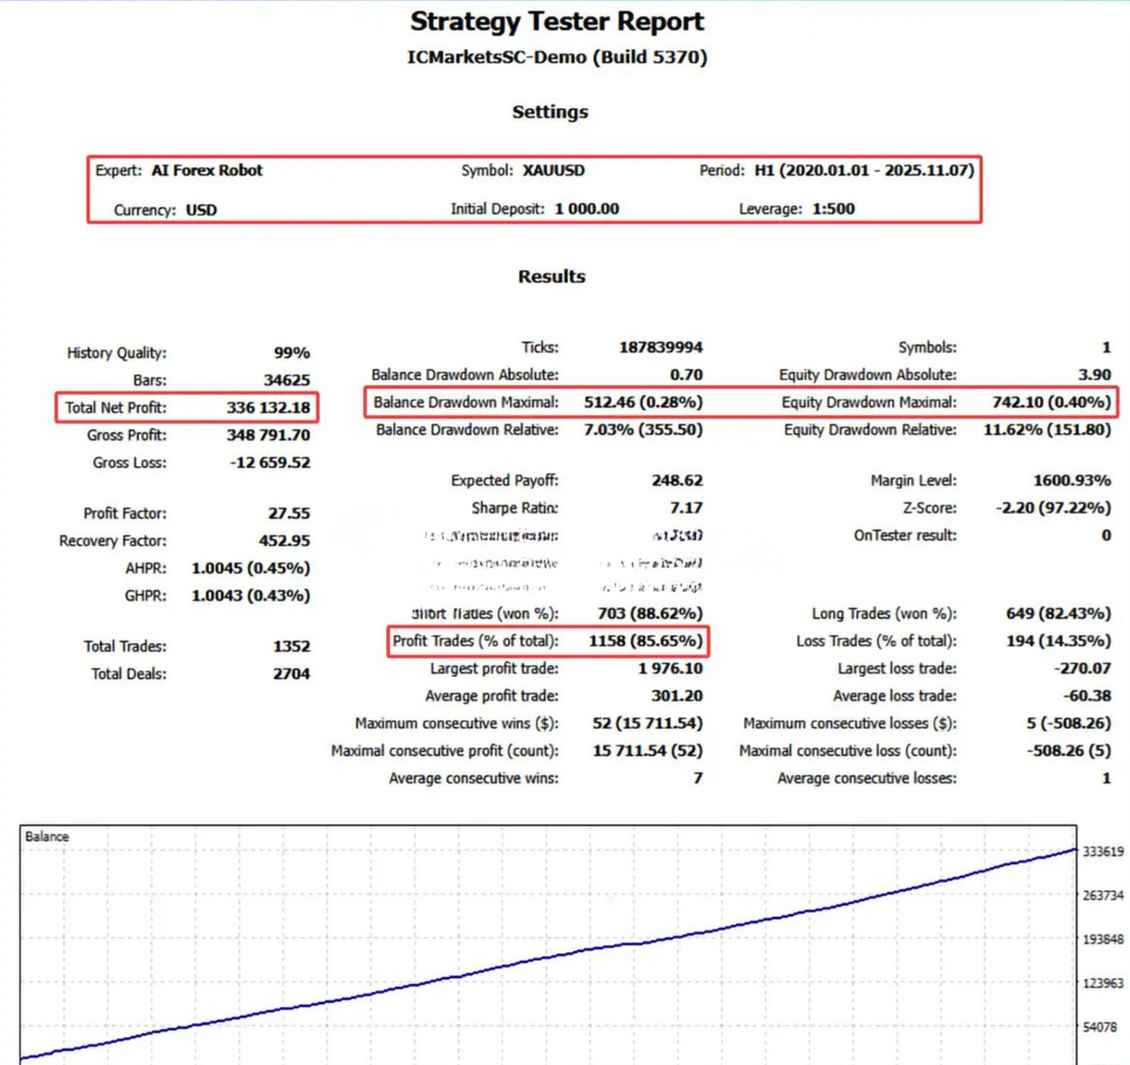Select Equity Drawdown Maximal value 742.10 (0.40%)
This screenshot has width=1130, height=1065.
click(1051, 402)
